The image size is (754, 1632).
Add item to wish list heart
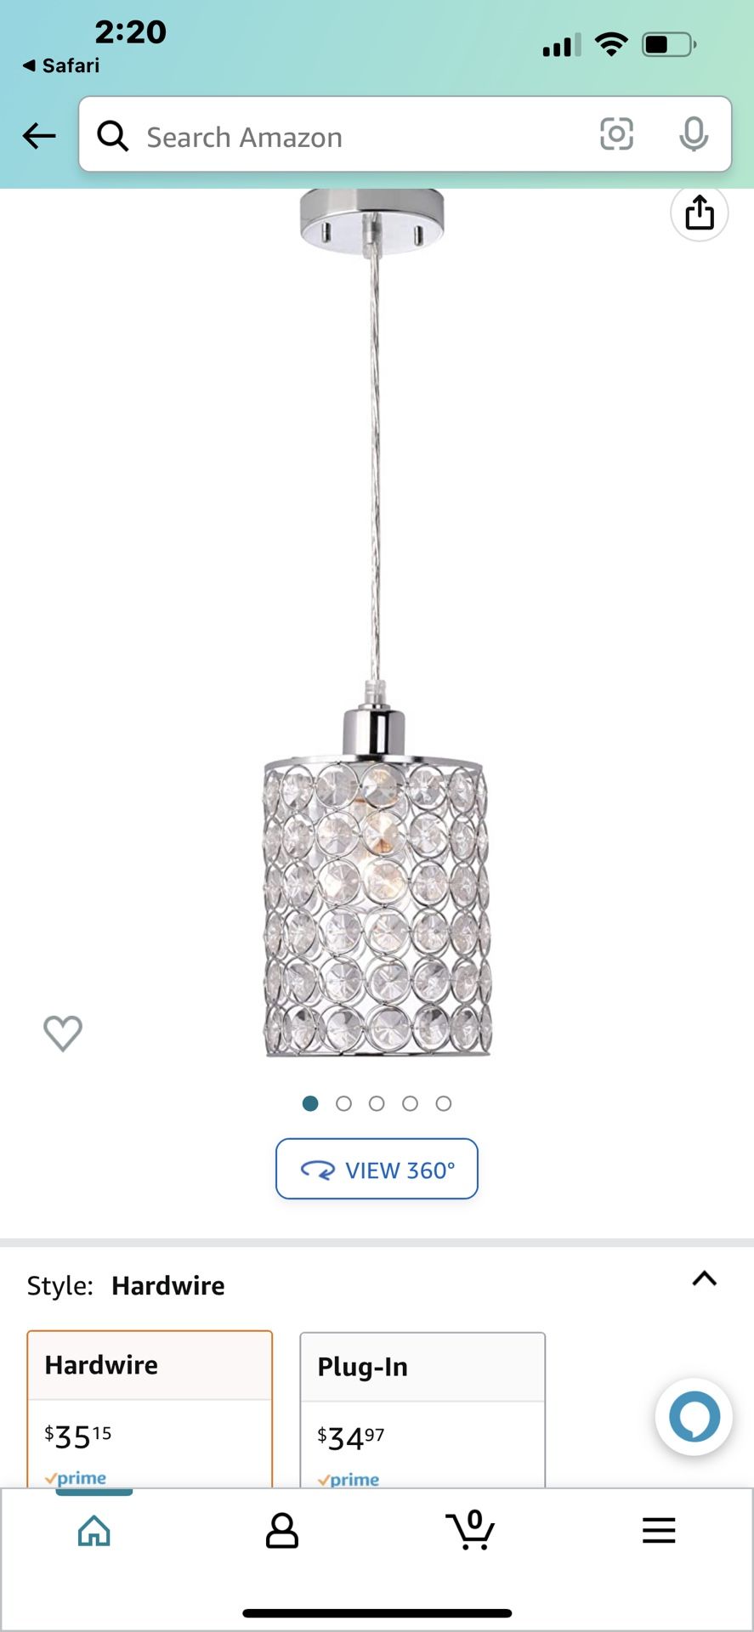[x=63, y=1033]
